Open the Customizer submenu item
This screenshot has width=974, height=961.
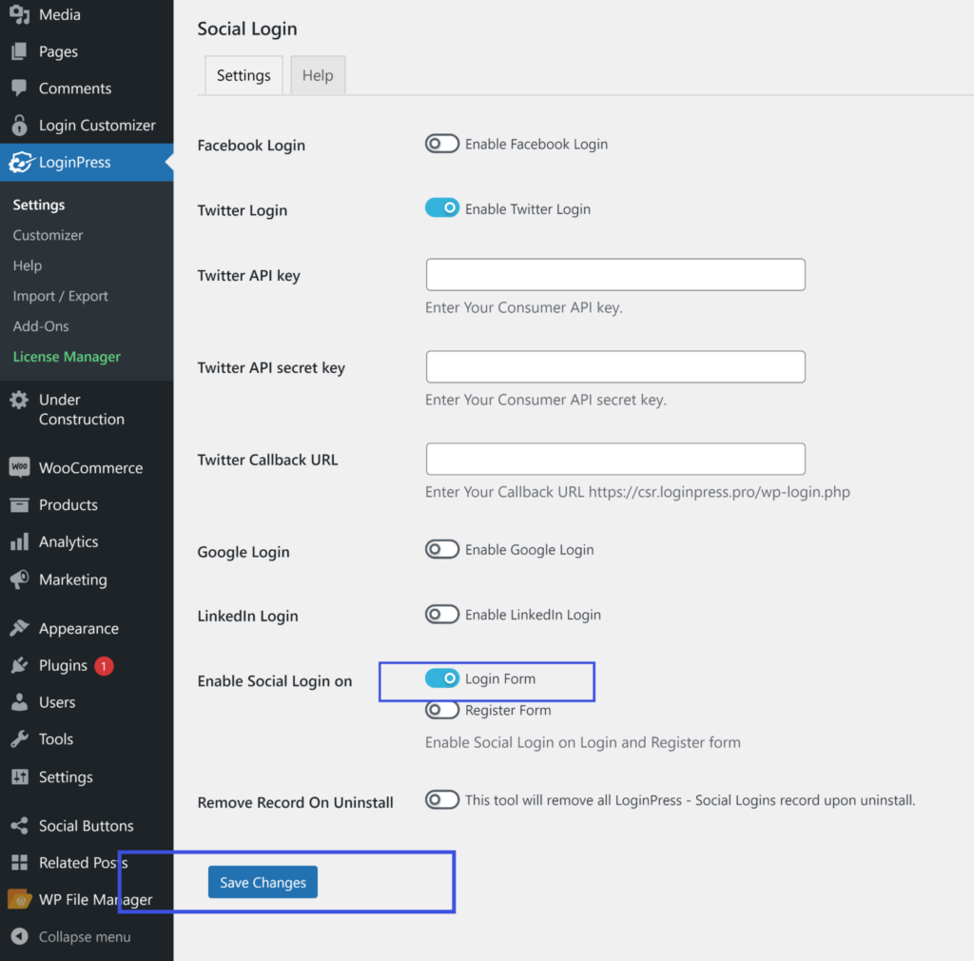(x=48, y=235)
